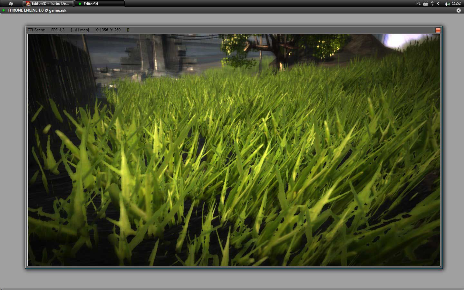The image size is (464, 290).
Task: Click the empty brackets [] label in TTHScene bar
Action: pyautogui.click(x=128, y=30)
